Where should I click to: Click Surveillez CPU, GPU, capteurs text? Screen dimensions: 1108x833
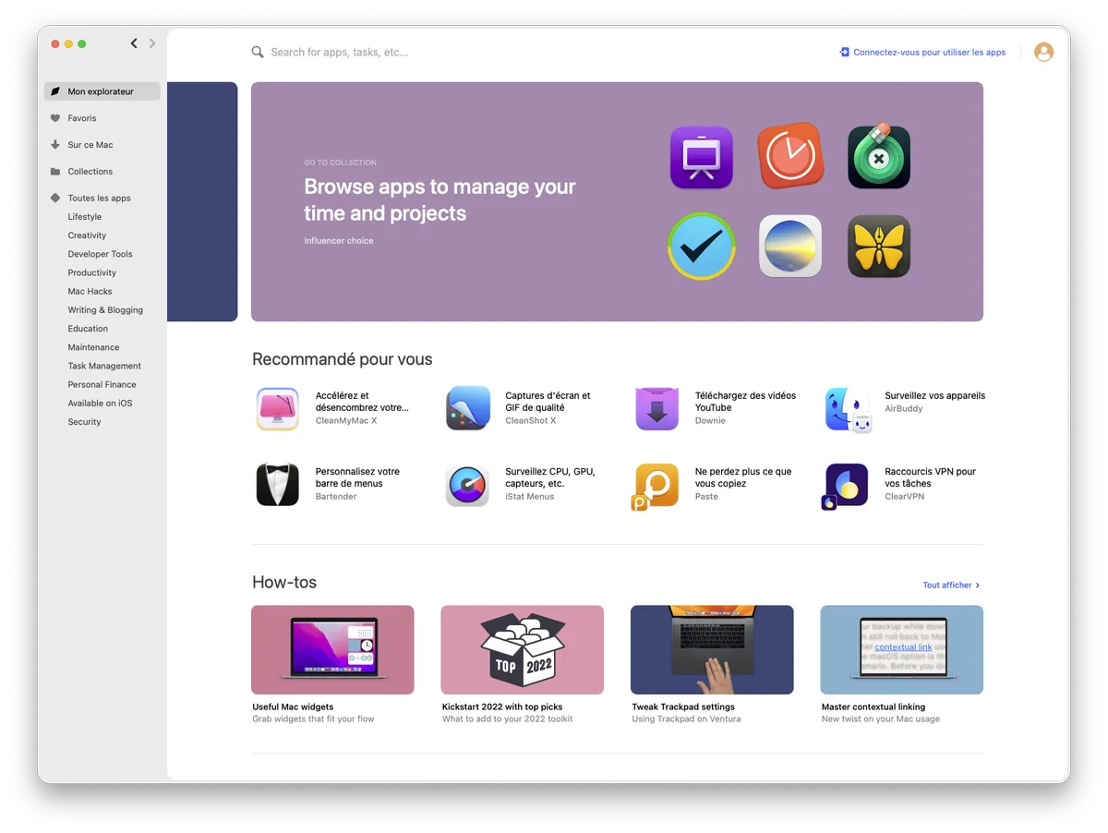(550, 477)
